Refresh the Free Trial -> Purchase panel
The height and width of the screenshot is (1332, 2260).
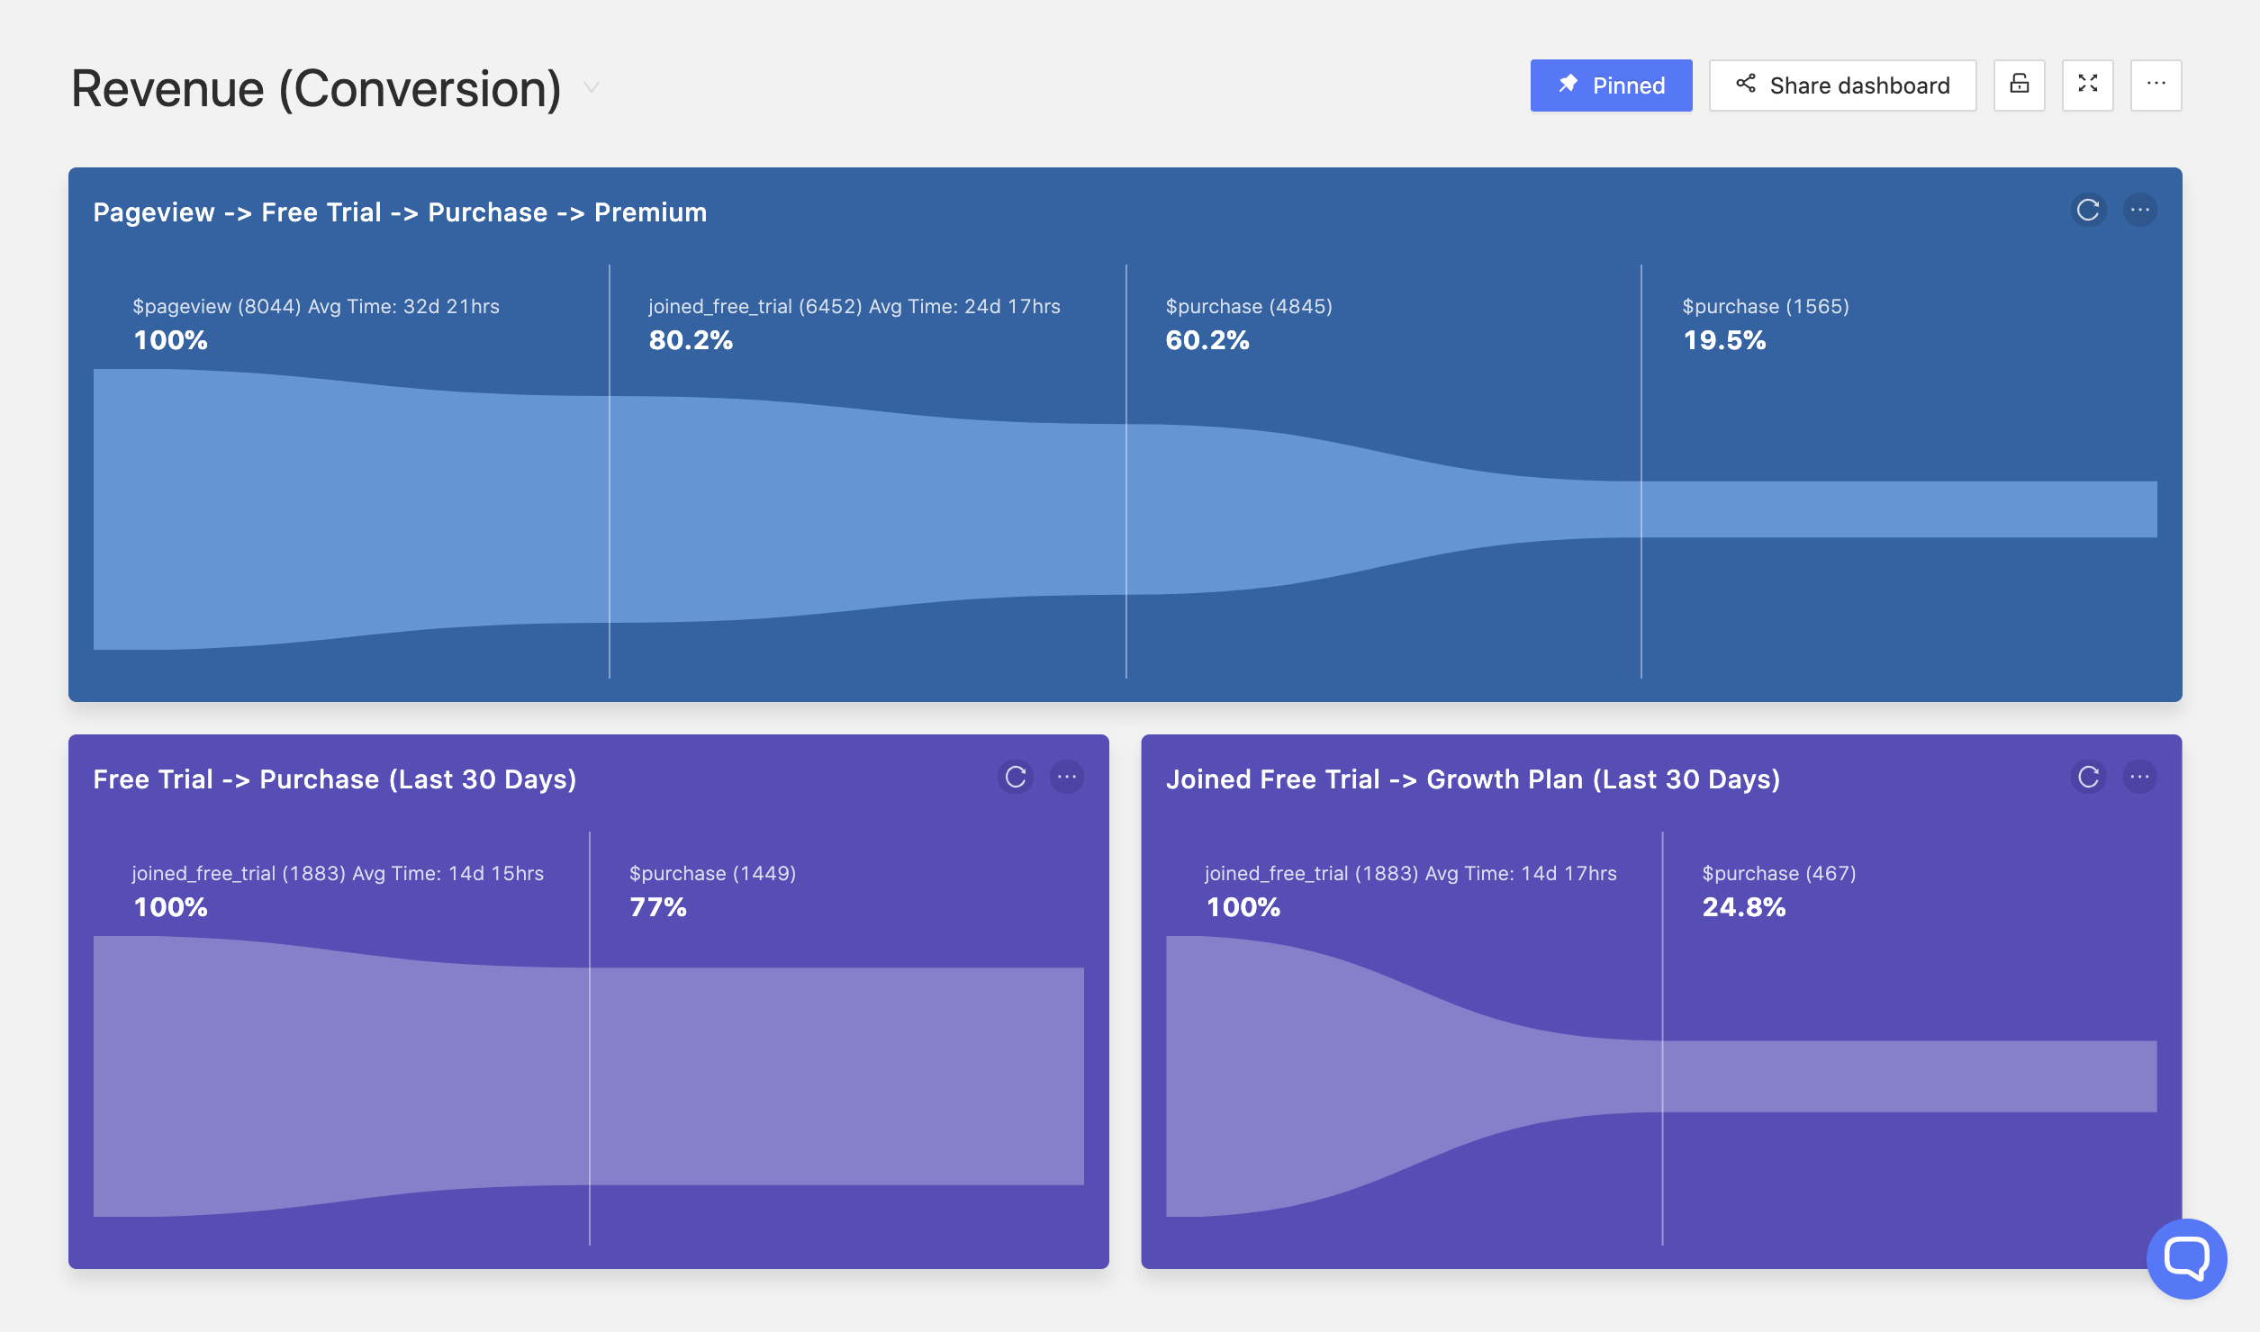pos(1016,778)
